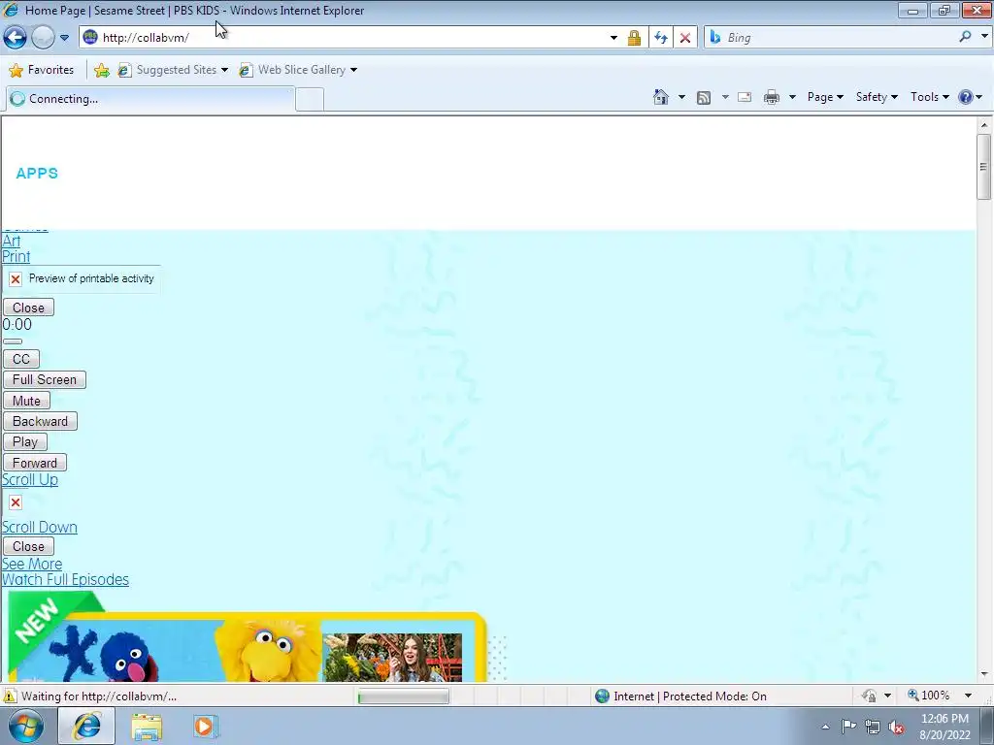The image size is (994, 745).
Task: Click the Help question mark icon
Action: (x=966, y=97)
